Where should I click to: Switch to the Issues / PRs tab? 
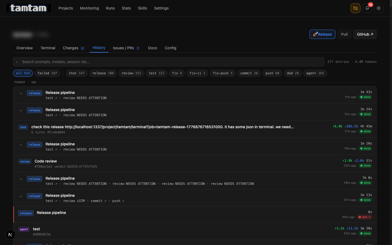[127, 48]
